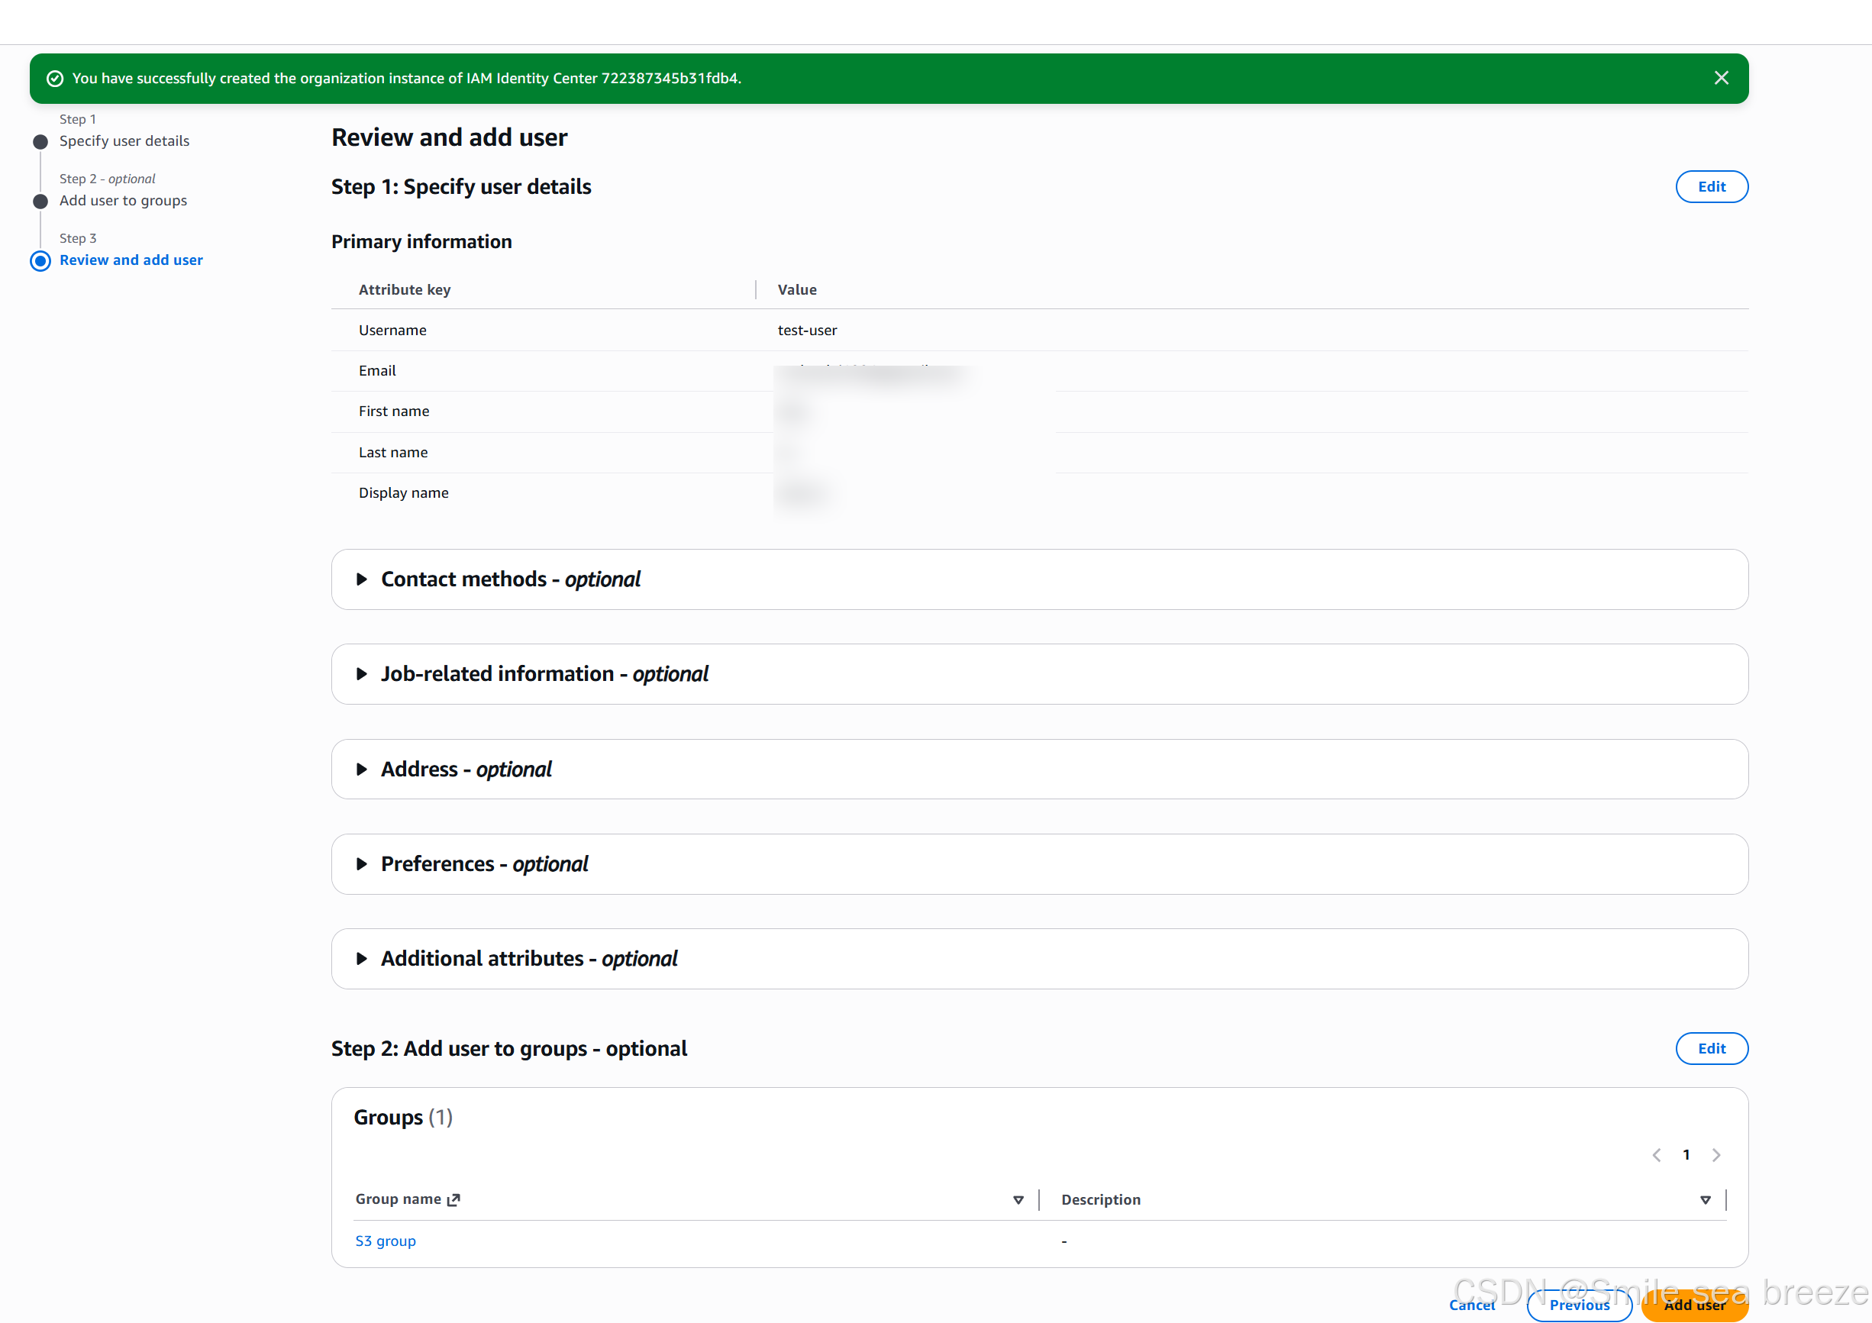Image resolution: width=1872 pixels, height=1323 pixels.
Task: Select the Step 3 Review and add user indicator
Action: [x=40, y=261]
